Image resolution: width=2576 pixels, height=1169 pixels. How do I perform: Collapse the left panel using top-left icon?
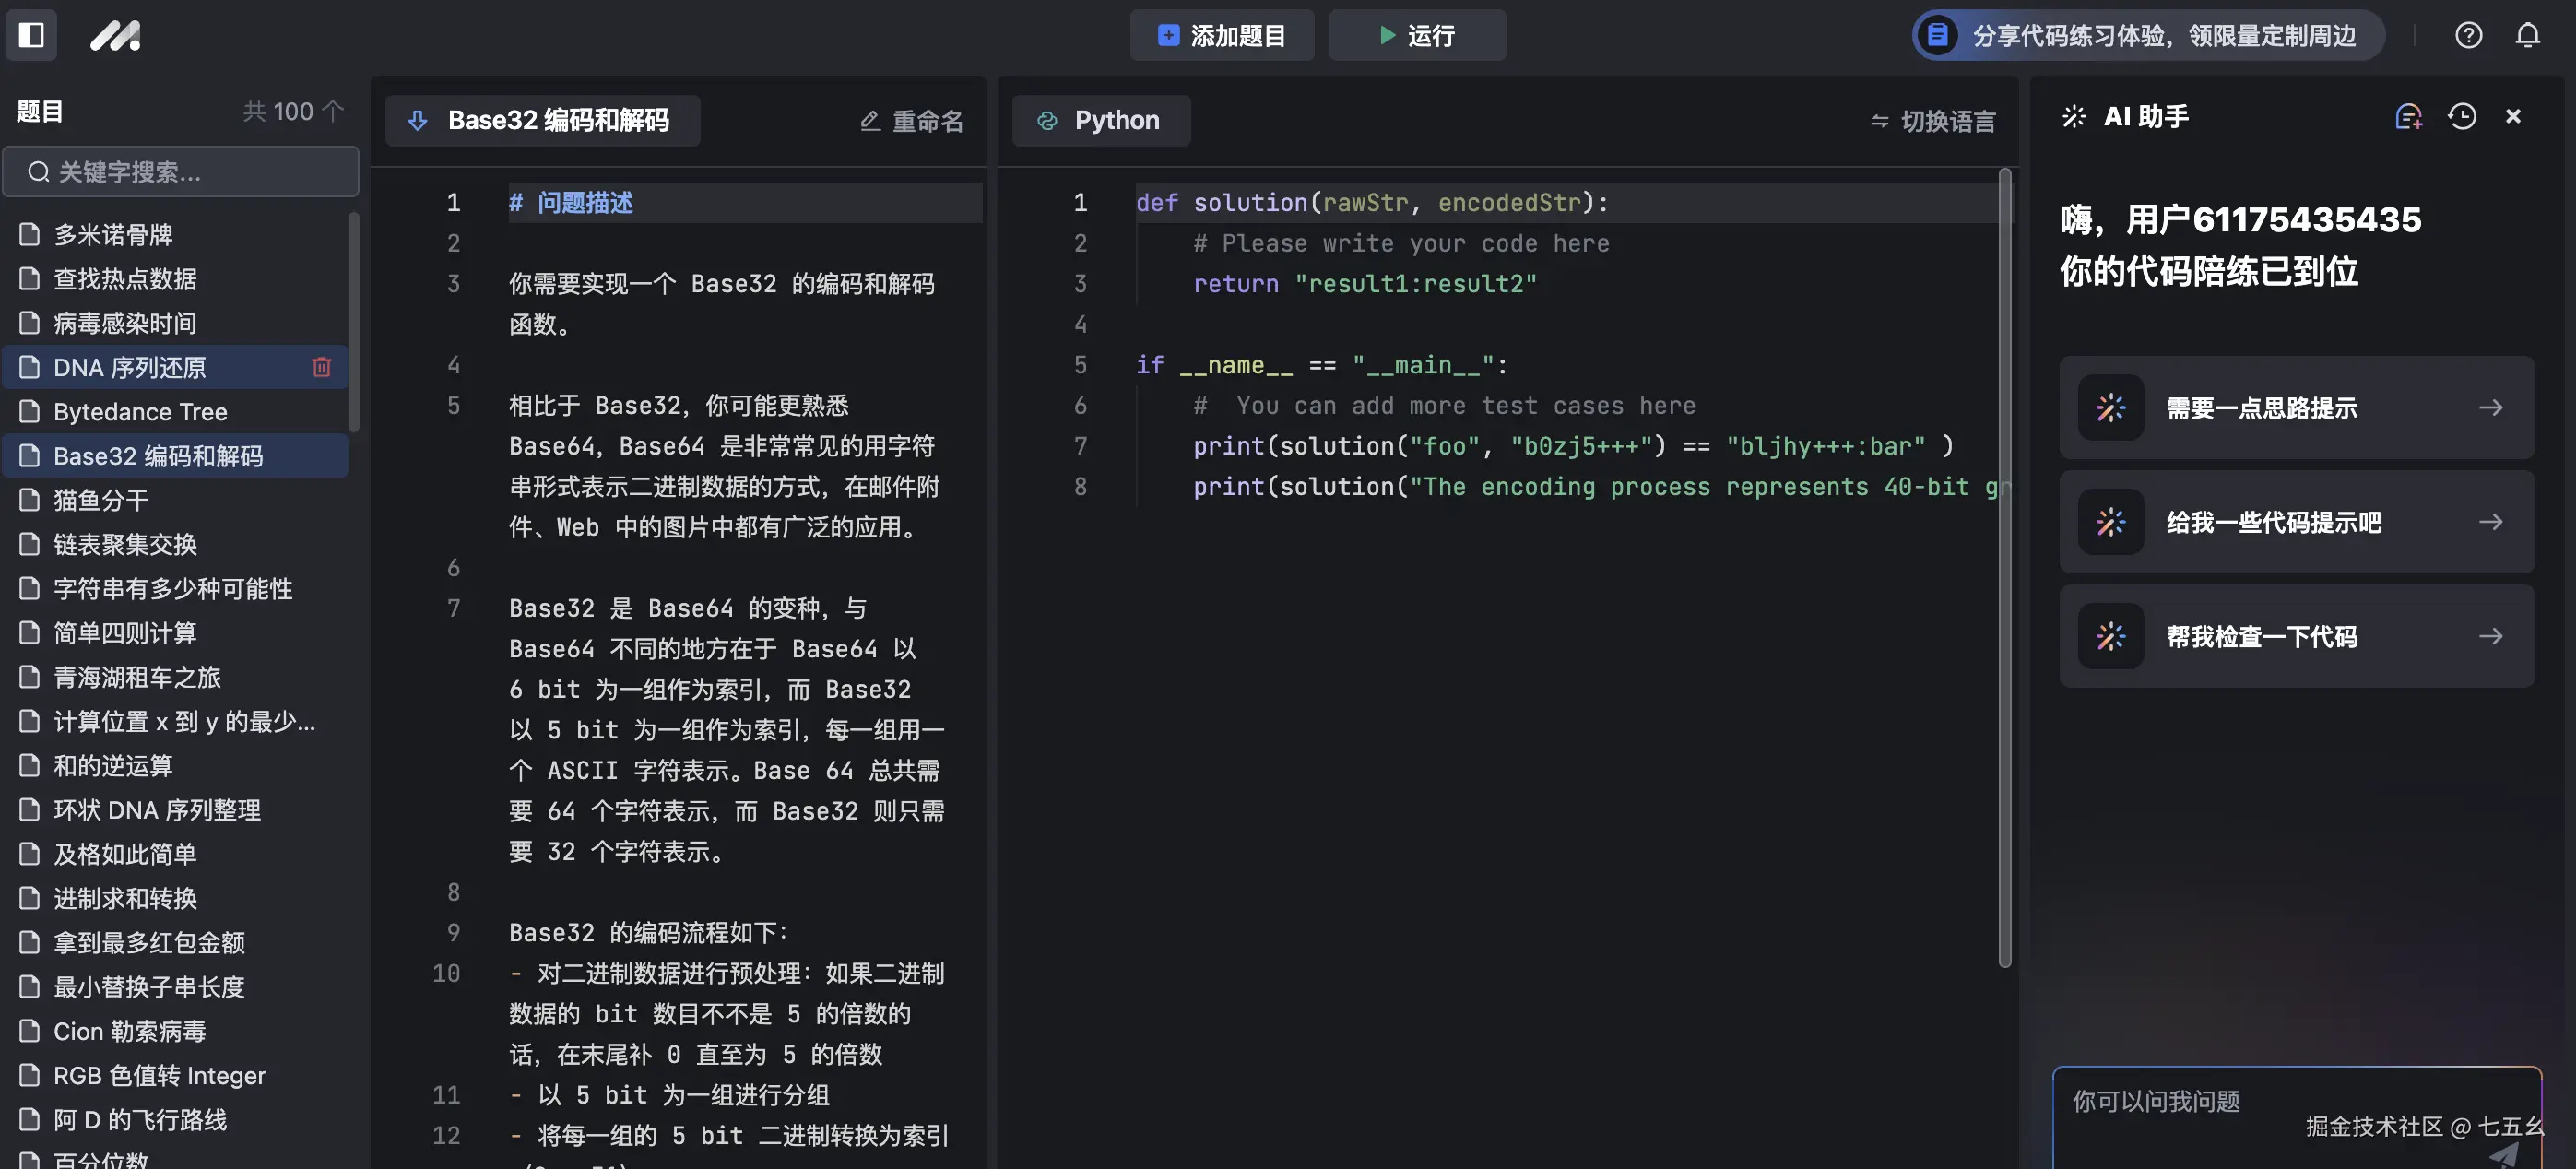tap(31, 35)
